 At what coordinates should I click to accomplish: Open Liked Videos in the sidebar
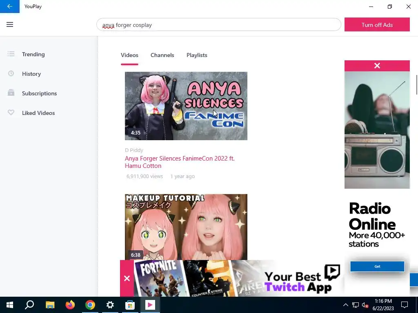point(38,113)
